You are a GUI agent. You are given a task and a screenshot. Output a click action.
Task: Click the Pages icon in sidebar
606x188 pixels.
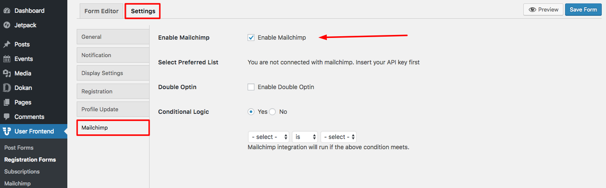click(7, 102)
